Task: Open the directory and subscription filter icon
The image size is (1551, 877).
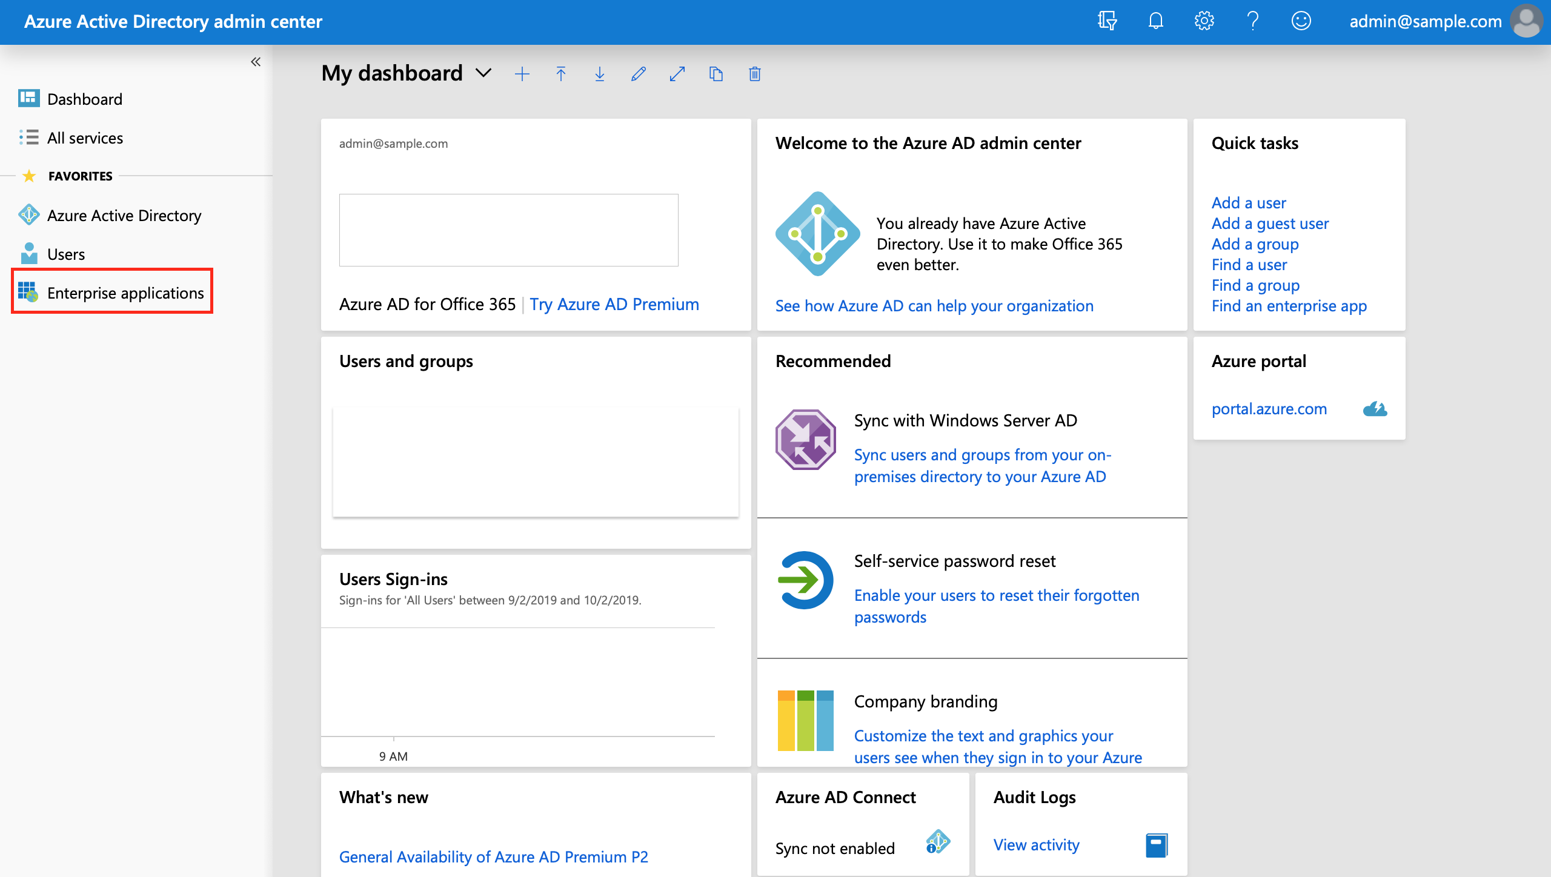Action: point(1107,21)
